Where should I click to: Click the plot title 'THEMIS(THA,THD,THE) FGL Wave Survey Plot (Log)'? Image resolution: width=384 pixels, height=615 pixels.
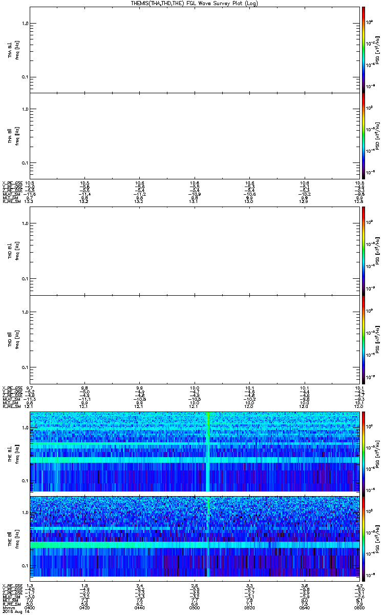(x=195, y=3)
